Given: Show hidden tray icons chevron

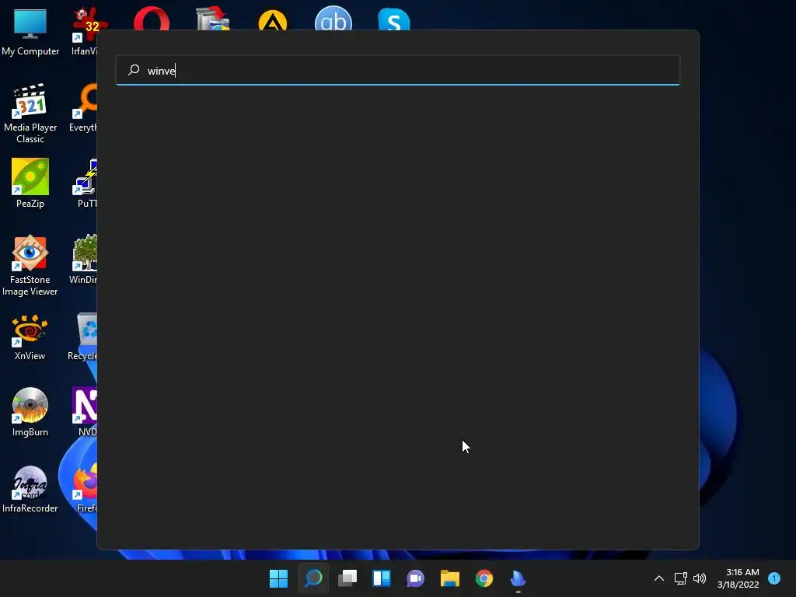Looking at the screenshot, I should click(x=659, y=578).
